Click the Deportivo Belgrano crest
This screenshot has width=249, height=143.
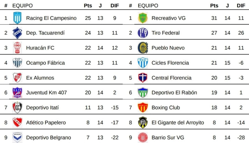click(x=17, y=137)
